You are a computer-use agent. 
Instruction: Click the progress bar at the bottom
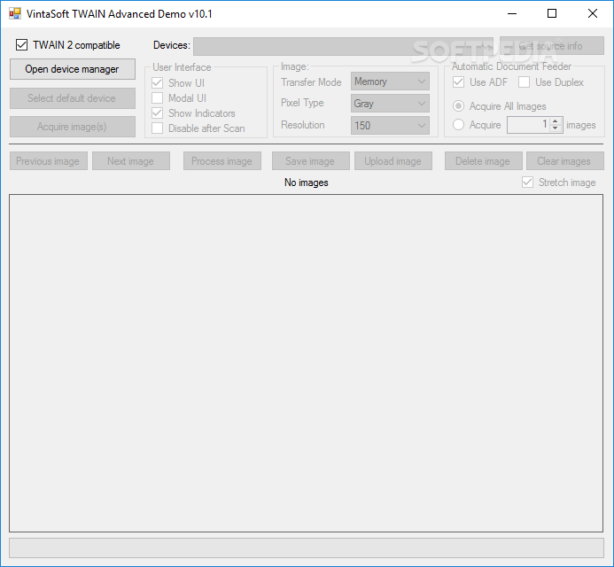307,548
